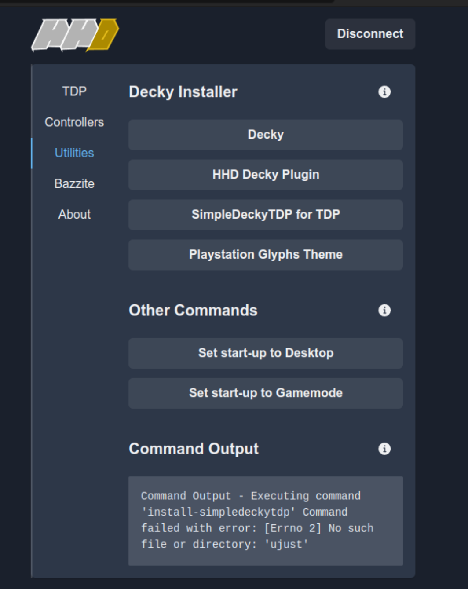
Task: Click the Disconnect button
Action: tap(369, 34)
